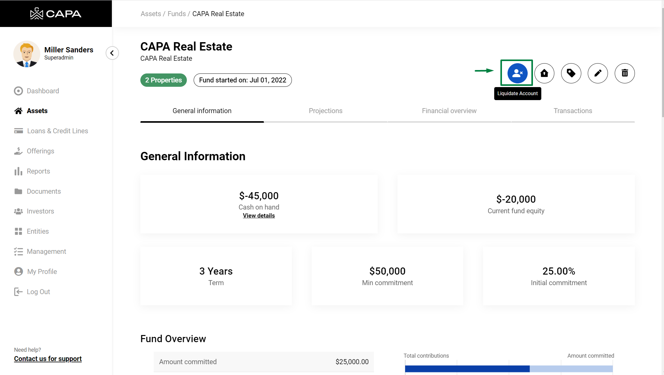Open Loans & Credit Lines section
The image size is (664, 375).
57,131
